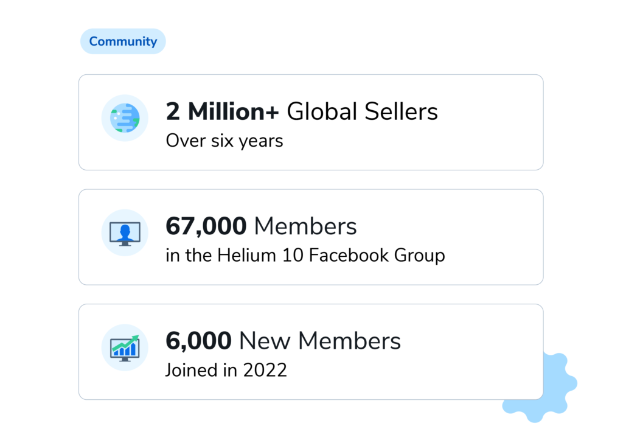The image size is (626, 426).
Task: Click the "New Members" heading text
Action: [319, 341]
